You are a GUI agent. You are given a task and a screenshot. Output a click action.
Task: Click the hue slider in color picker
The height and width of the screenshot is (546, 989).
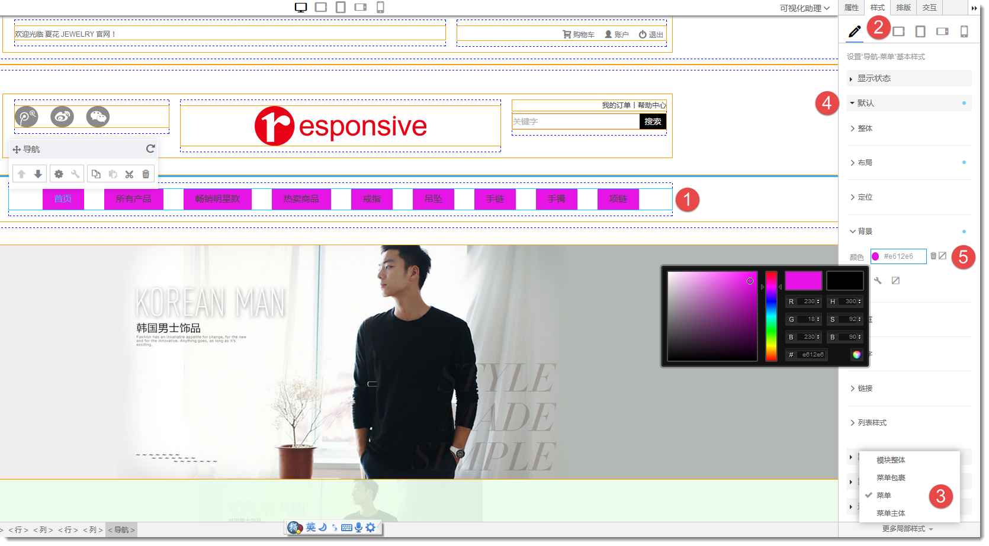pos(771,316)
